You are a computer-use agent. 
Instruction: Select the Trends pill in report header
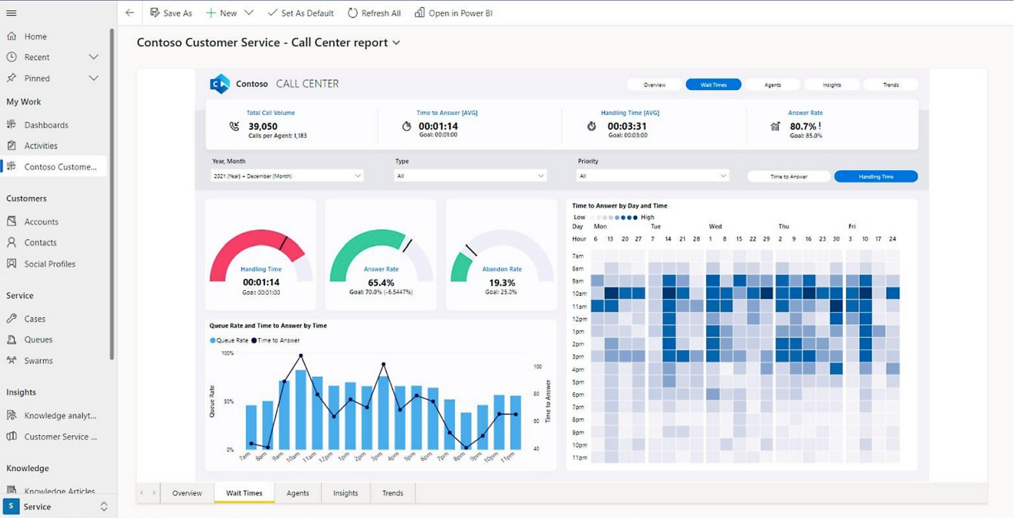point(891,85)
